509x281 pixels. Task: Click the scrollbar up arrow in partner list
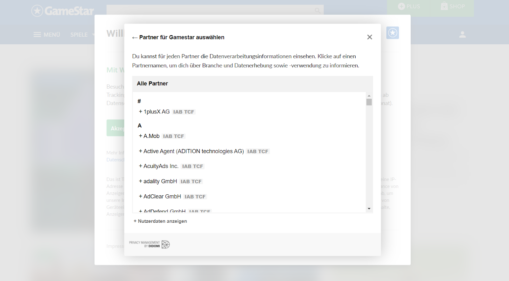click(x=369, y=96)
